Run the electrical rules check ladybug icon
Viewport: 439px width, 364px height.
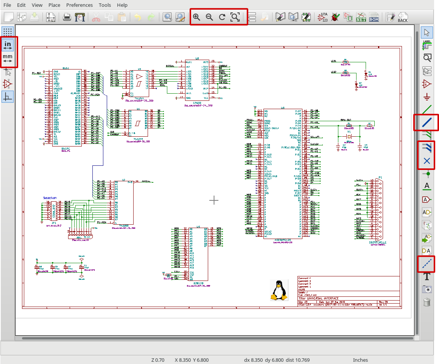coord(335,17)
